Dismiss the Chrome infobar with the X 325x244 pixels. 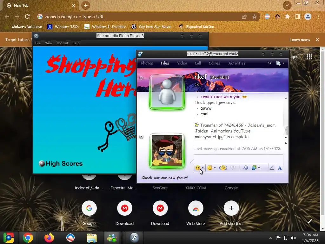click(317, 40)
